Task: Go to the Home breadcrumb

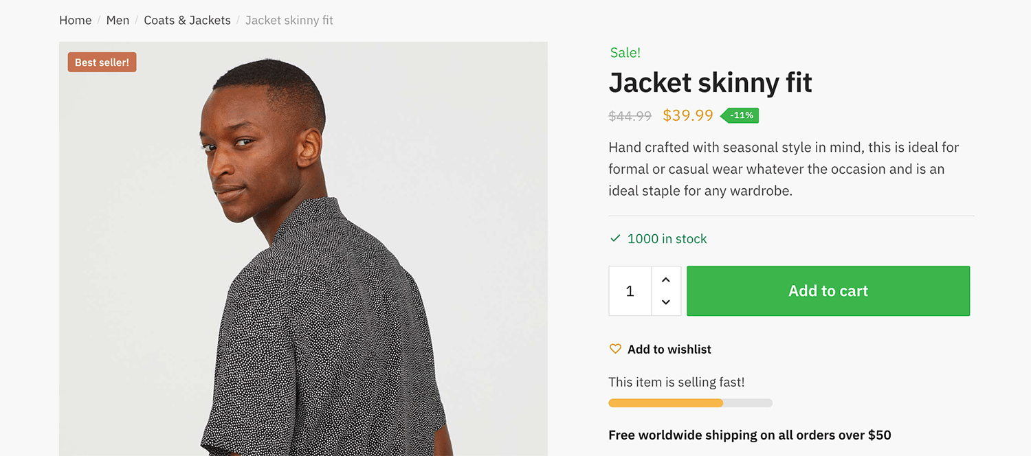Action: coord(75,21)
